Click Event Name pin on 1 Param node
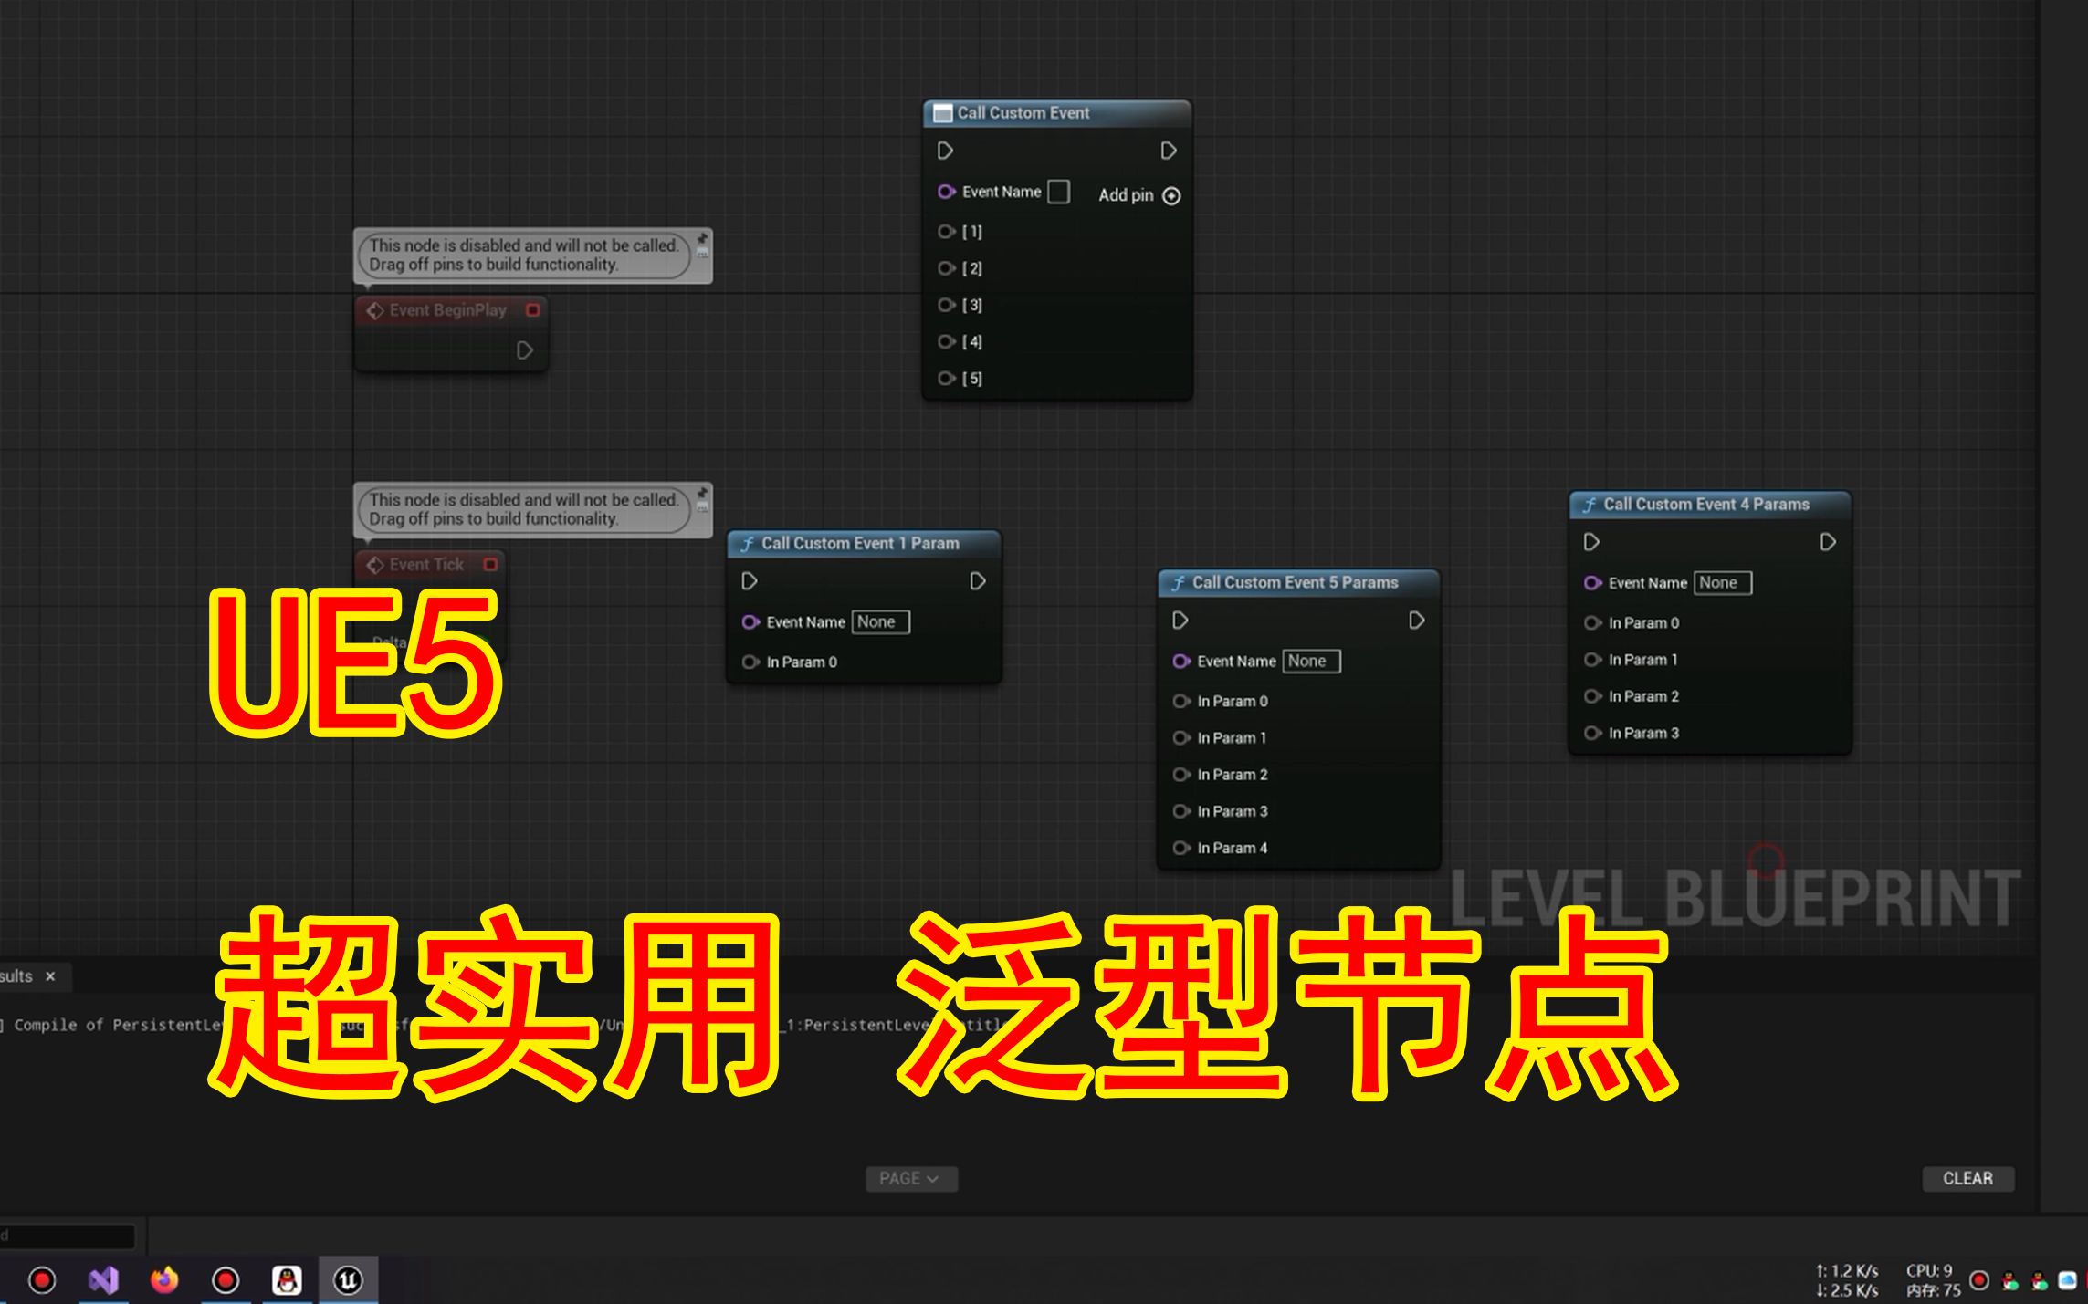The width and height of the screenshot is (2088, 1304). pos(751,622)
